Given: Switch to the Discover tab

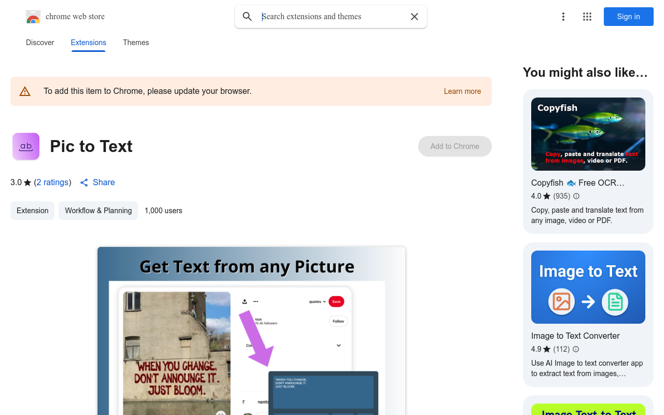Looking at the screenshot, I should [x=40, y=43].
